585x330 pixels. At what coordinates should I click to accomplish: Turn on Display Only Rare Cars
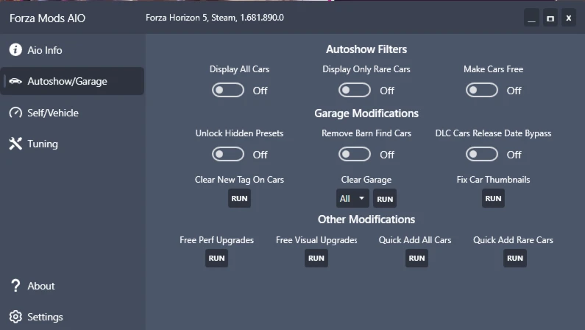(x=355, y=90)
